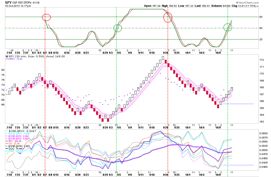Click the 0.0475 ratio axis label
The image size is (271, 177).
pyautogui.click(x=264, y=154)
